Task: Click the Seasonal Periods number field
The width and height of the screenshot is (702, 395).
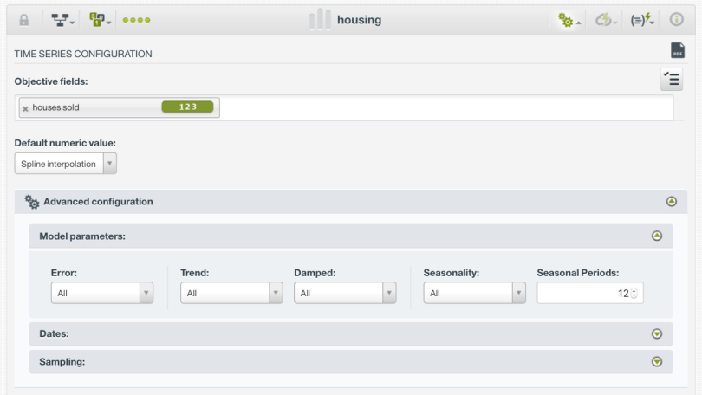Action: (585, 294)
